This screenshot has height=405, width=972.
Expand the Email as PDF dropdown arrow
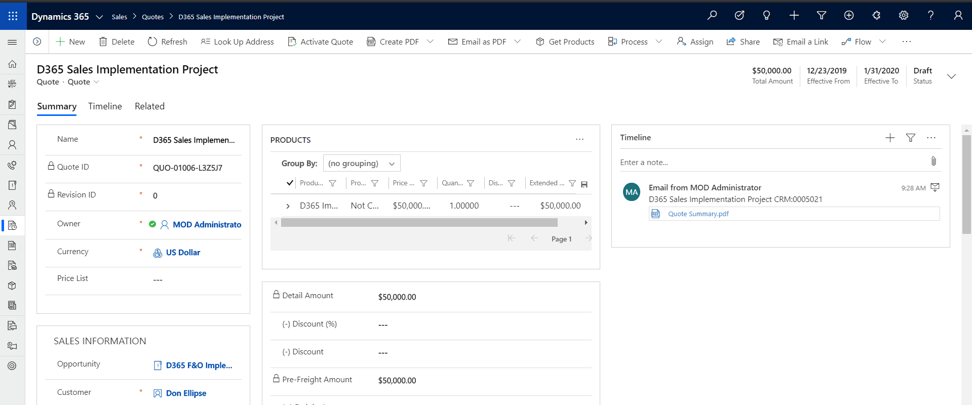click(517, 42)
